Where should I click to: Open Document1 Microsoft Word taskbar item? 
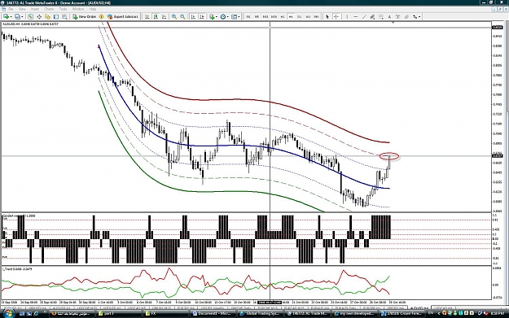(213, 313)
